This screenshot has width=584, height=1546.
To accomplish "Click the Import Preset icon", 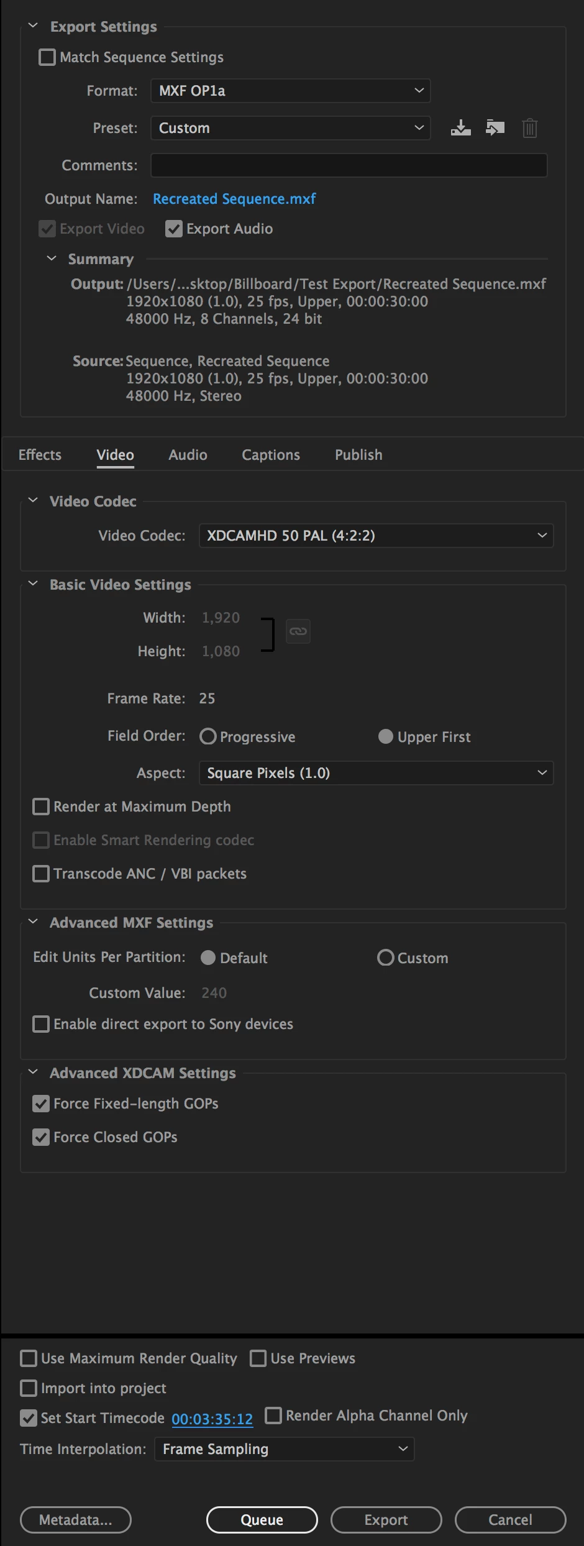I will tap(495, 128).
